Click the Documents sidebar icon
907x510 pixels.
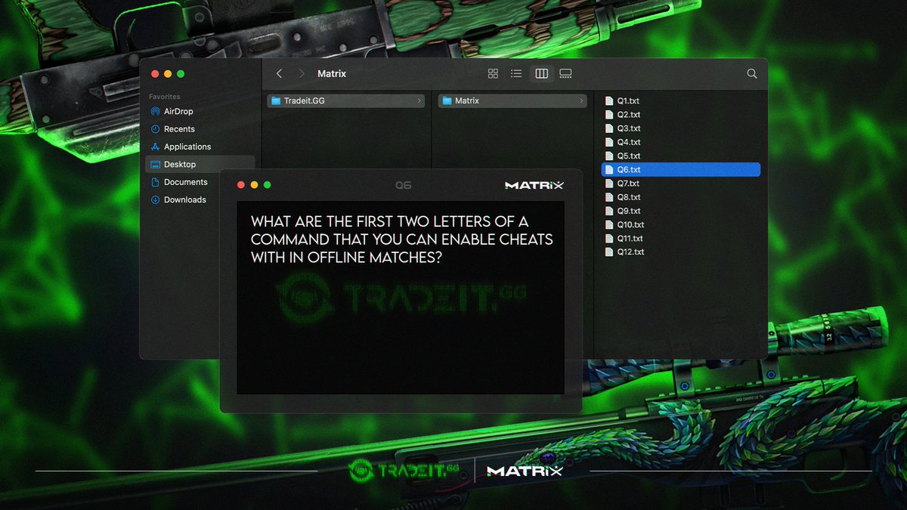[x=156, y=182]
